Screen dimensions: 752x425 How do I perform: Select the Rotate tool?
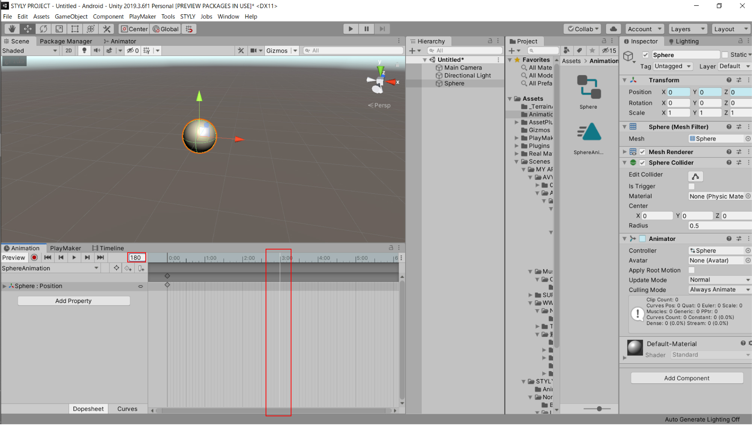click(x=44, y=29)
